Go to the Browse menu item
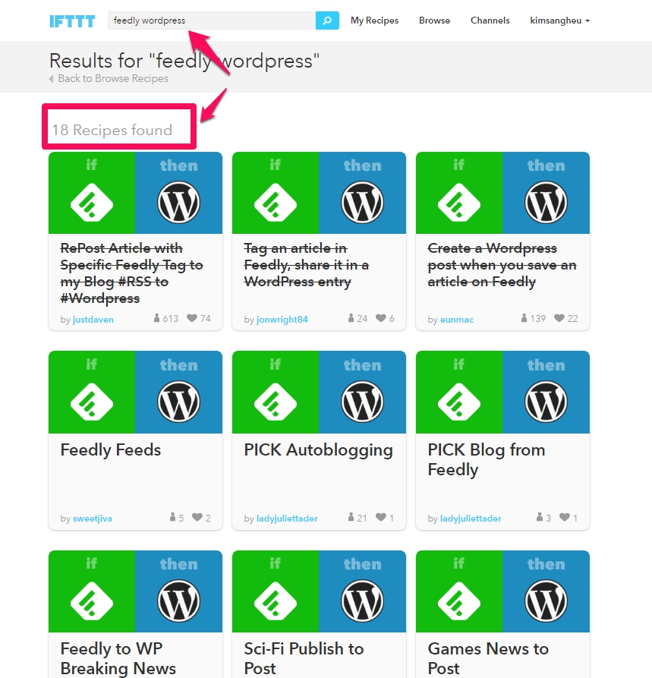 pos(434,20)
